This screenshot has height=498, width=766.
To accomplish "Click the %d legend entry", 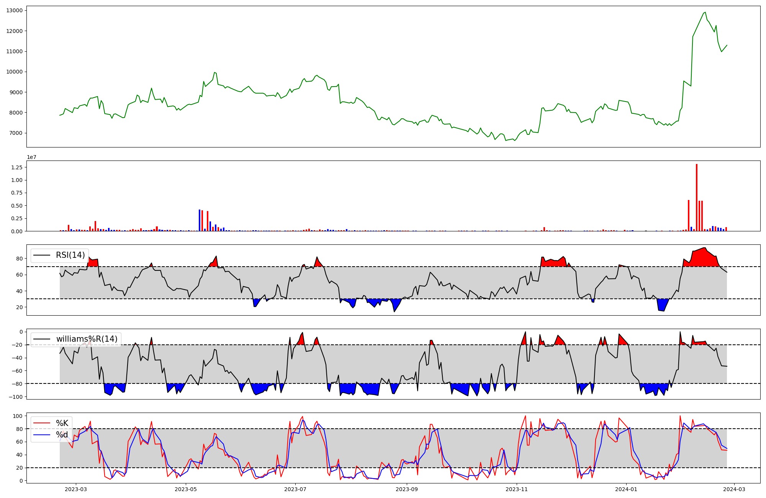I will pyautogui.click(x=62, y=435).
